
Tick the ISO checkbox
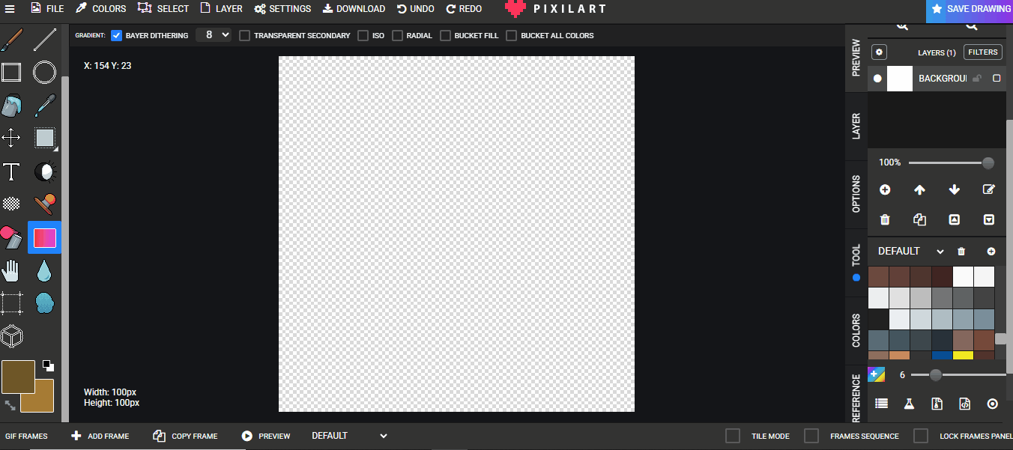pos(363,35)
